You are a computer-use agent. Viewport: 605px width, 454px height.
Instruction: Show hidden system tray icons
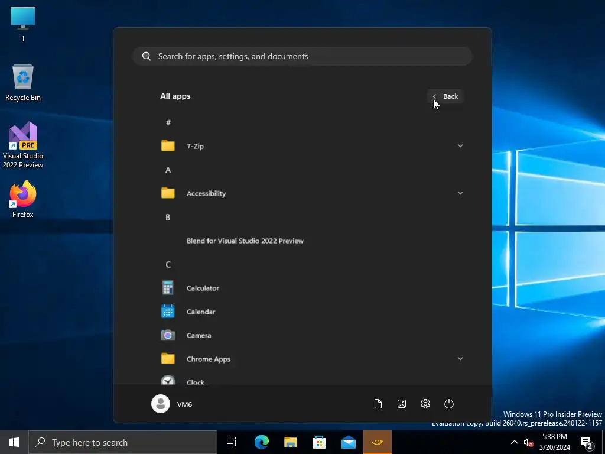[x=515, y=442]
